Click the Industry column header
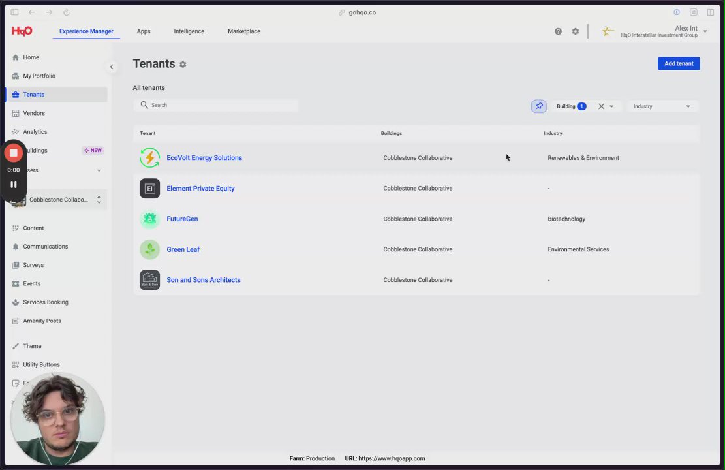Screen dimensions: 725x470 tap(553, 133)
